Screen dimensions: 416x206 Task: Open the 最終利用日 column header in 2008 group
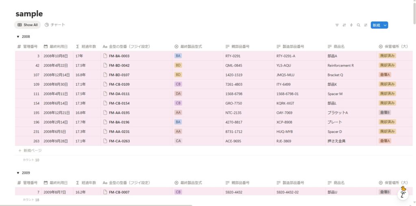coord(57,46)
